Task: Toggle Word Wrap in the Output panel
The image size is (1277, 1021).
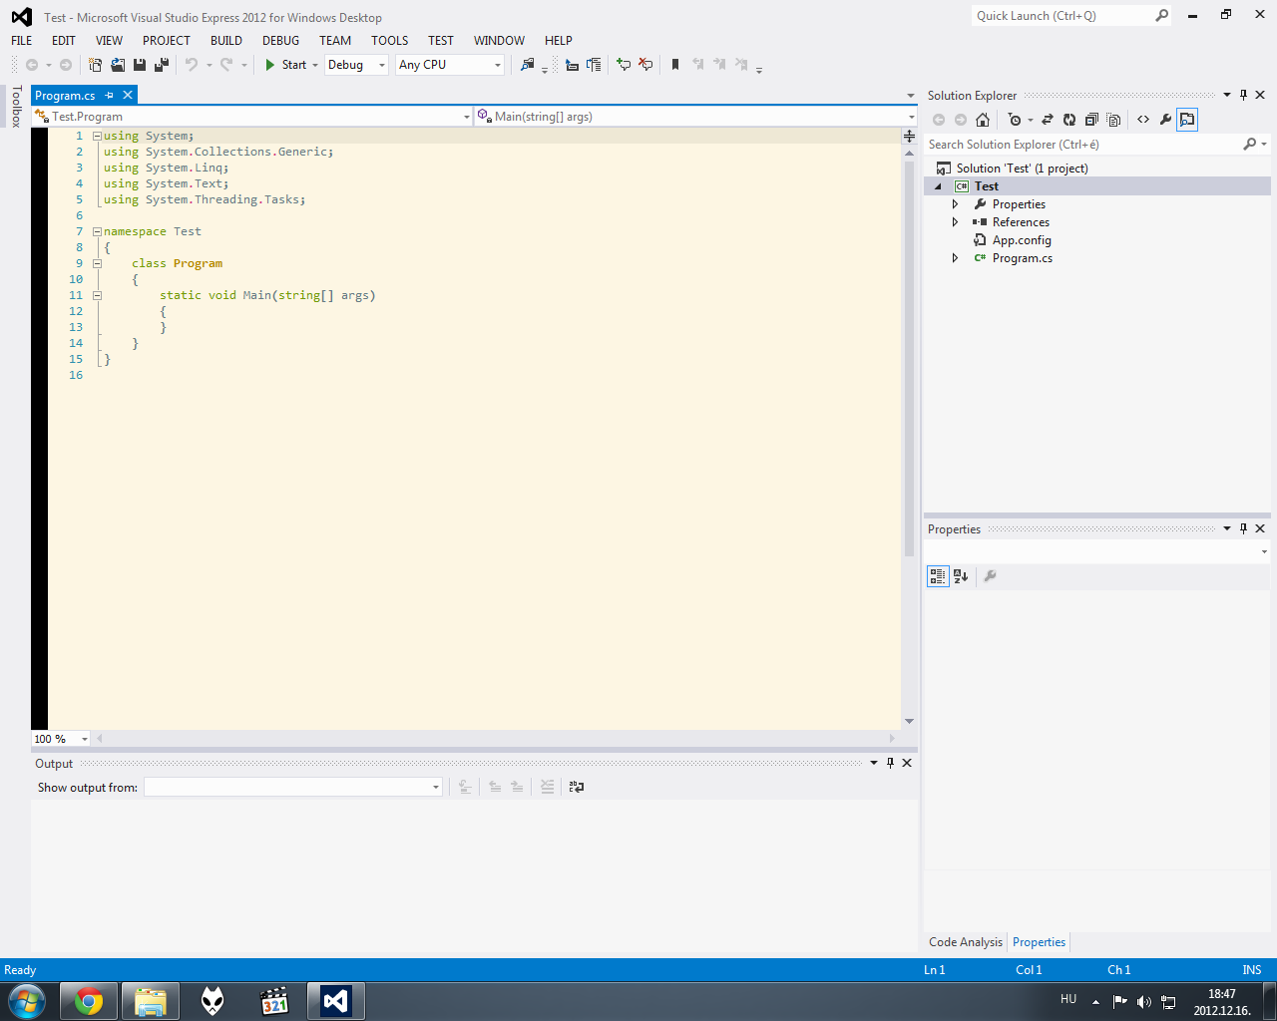Action: (577, 787)
